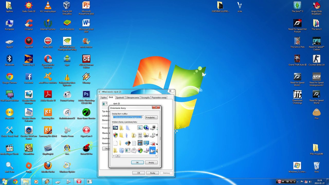Select the Adobe Photoshop CS6 desktop shortcut
Image resolution: width=329 pixels, height=185 pixels.
[86, 97]
